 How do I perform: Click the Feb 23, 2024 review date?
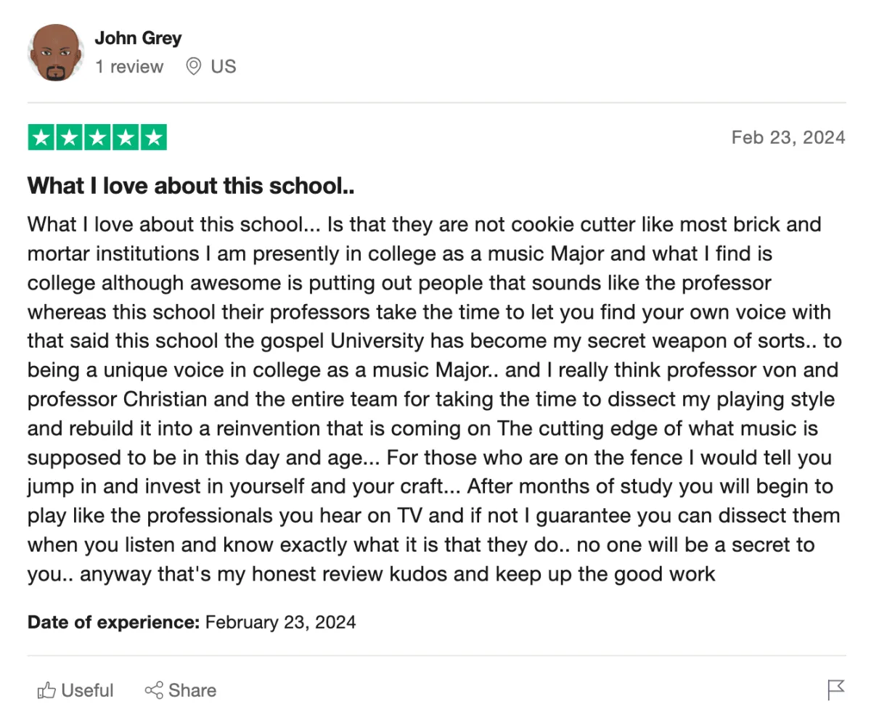coord(788,137)
